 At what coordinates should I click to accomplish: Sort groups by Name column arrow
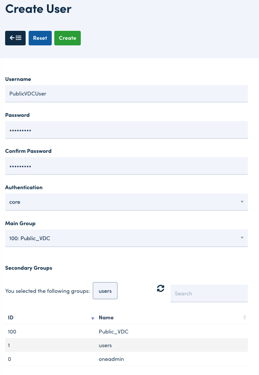244,318
